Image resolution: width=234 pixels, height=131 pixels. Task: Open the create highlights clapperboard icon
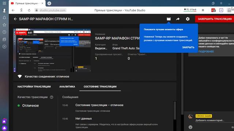coord(169,19)
